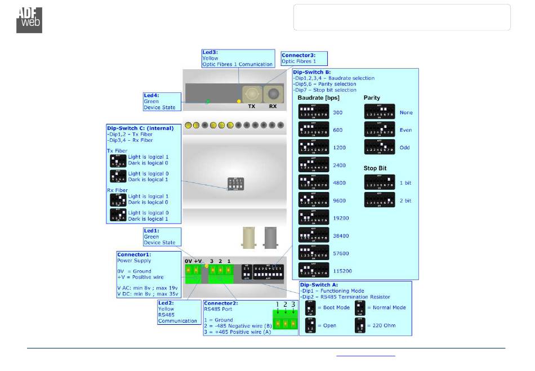The height and width of the screenshot is (371, 535).
Task: Select the 2 bit stop-bit dip-switch image
Action: click(380, 200)
